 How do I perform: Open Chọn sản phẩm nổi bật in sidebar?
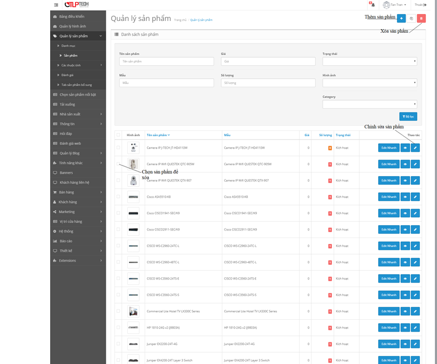78,95
